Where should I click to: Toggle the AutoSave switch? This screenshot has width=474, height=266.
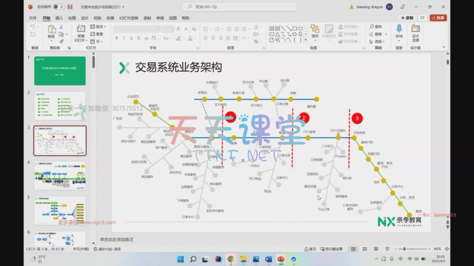point(60,7)
